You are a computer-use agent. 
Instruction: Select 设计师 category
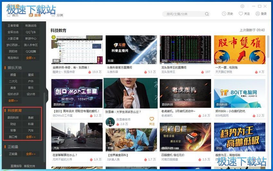point(31,94)
